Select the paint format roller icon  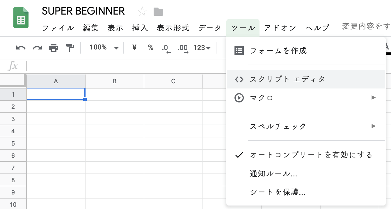click(70, 48)
